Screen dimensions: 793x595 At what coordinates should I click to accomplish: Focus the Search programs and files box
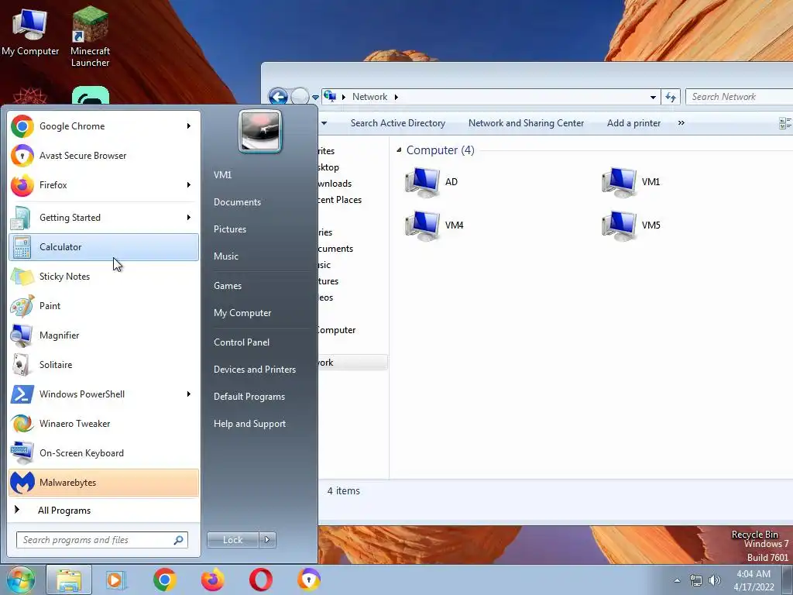click(x=102, y=540)
